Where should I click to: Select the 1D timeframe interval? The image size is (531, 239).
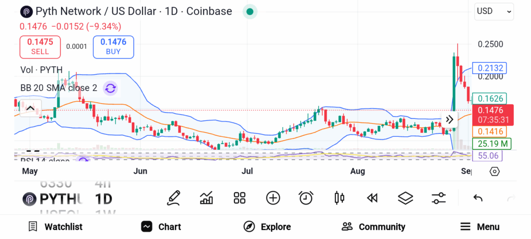point(104,199)
